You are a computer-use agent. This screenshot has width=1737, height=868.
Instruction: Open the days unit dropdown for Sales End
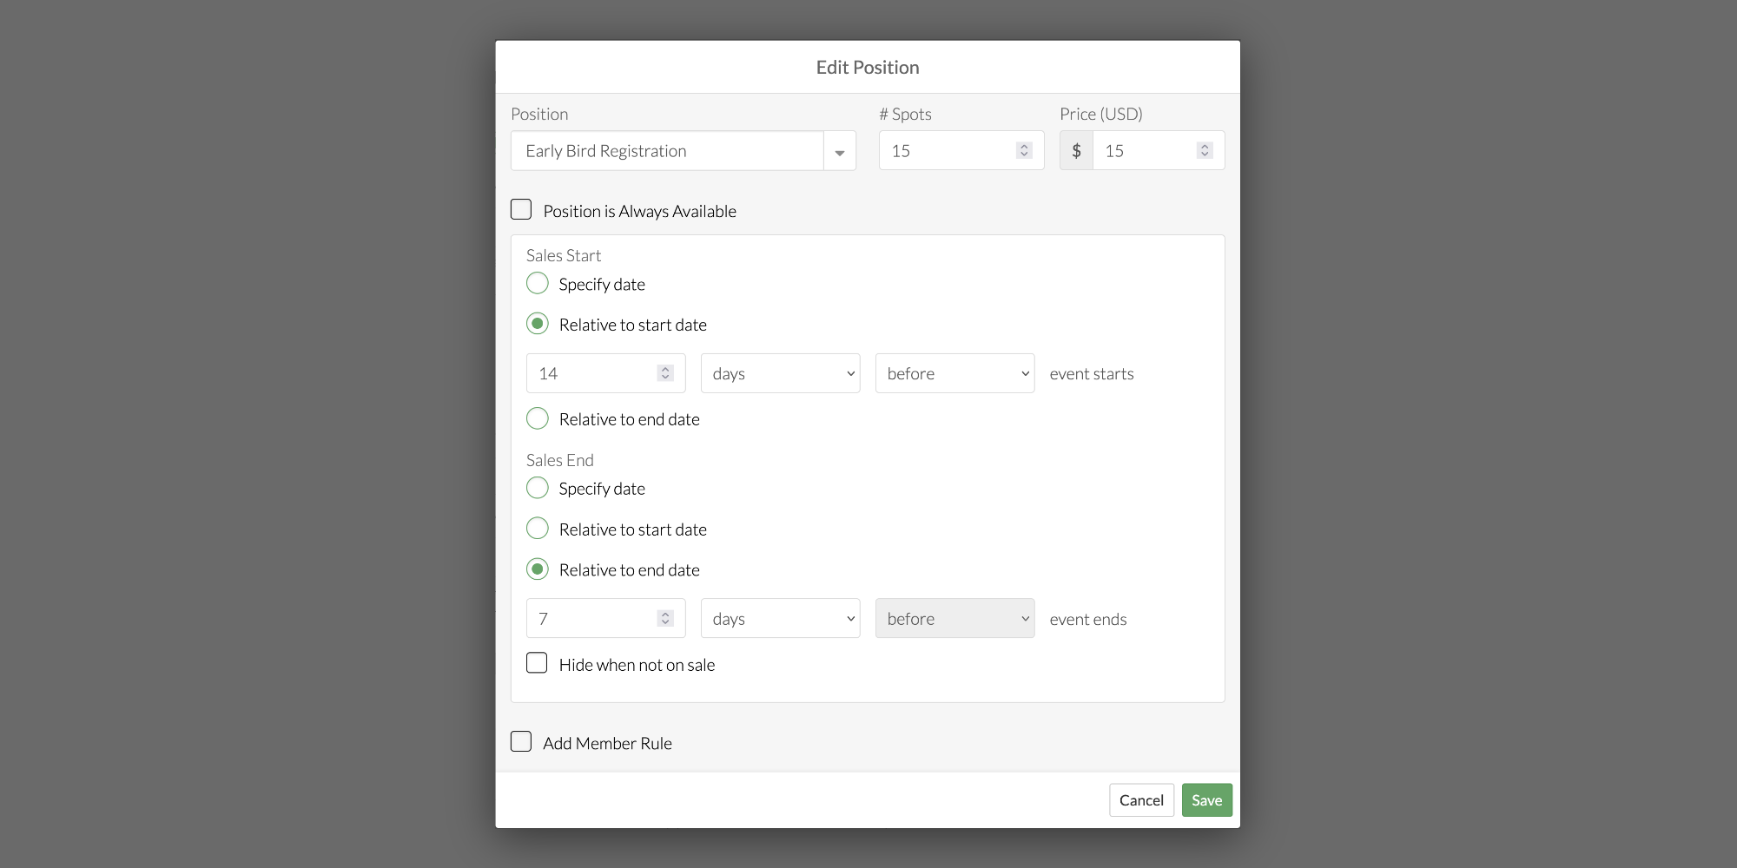point(780,618)
